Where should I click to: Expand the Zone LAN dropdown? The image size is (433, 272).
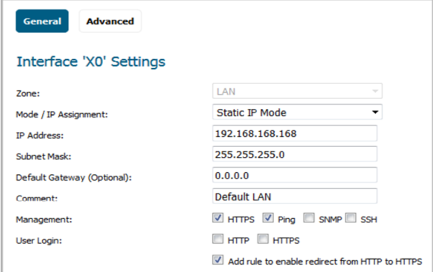(x=297, y=91)
